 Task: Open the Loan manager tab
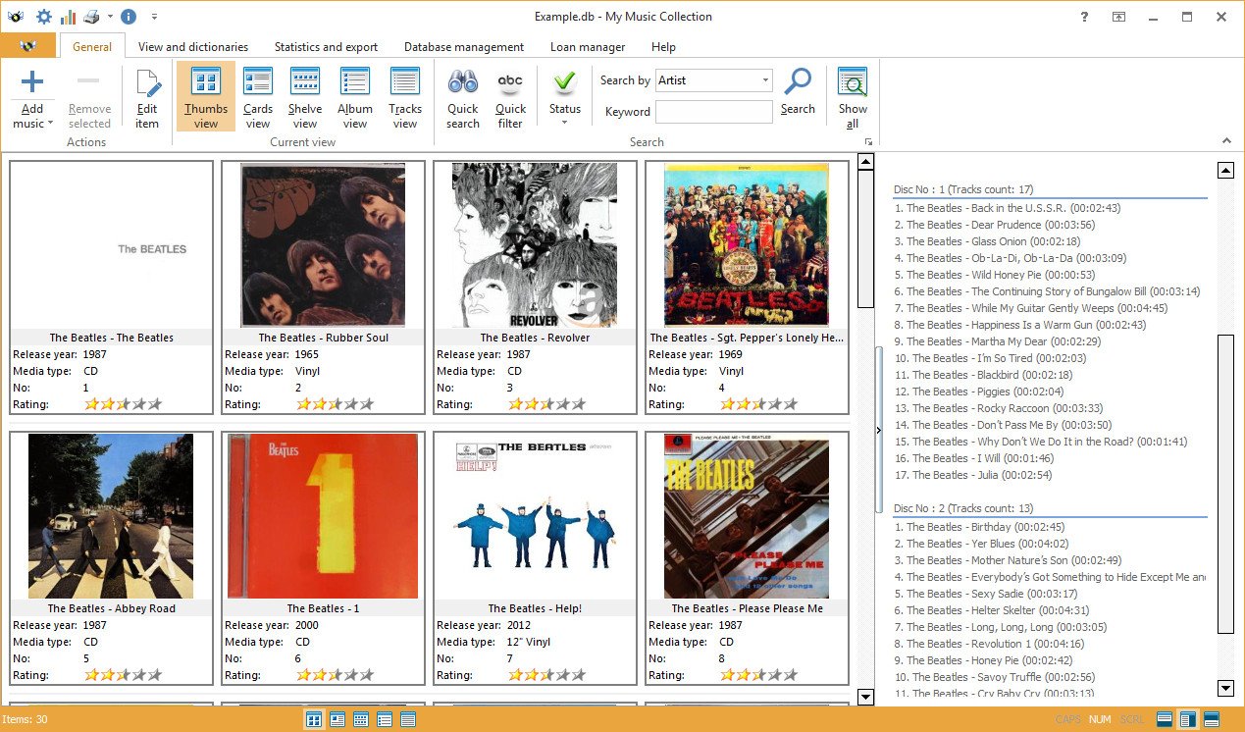click(588, 46)
